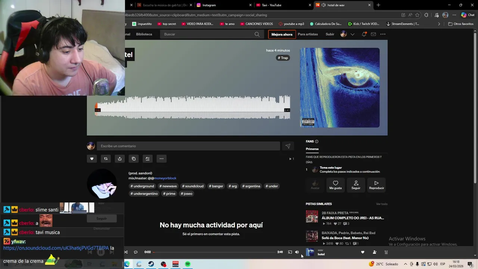The image size is (478, 269).
Task: Open the cast to device icon in player
Action: 290,252
